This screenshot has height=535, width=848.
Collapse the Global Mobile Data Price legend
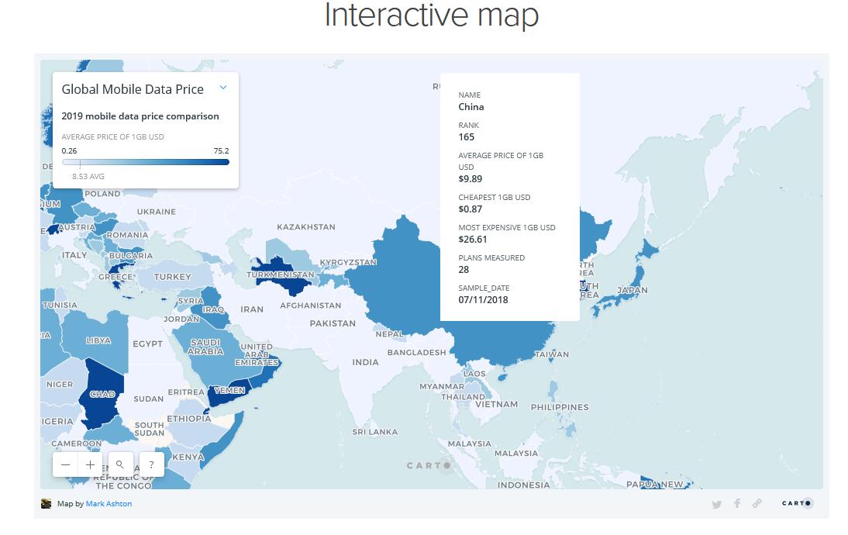tap(223, 88)
